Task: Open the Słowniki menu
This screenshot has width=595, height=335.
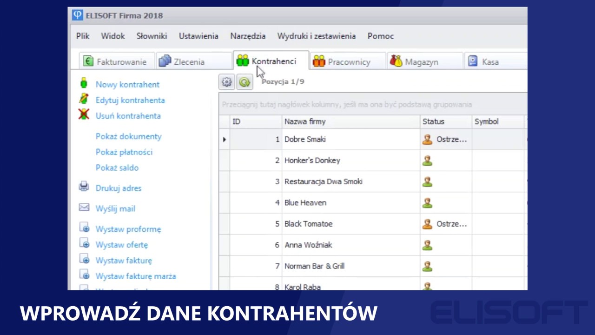Action: point(152,36)
